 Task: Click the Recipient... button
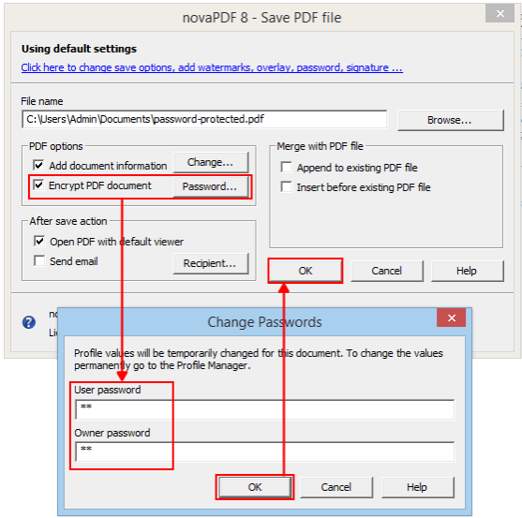tap(211, 263)
